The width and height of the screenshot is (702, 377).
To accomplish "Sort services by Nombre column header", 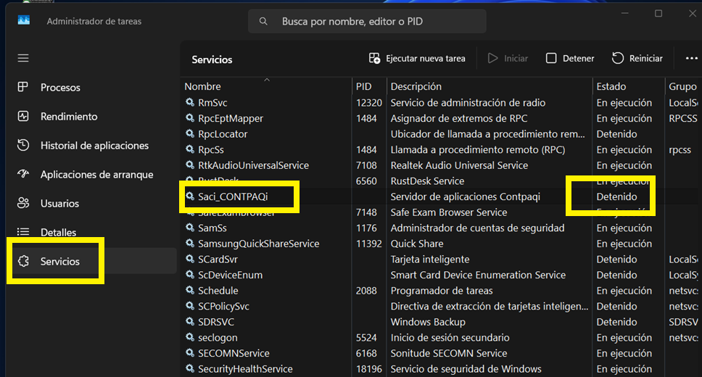I will coord(202,86).
